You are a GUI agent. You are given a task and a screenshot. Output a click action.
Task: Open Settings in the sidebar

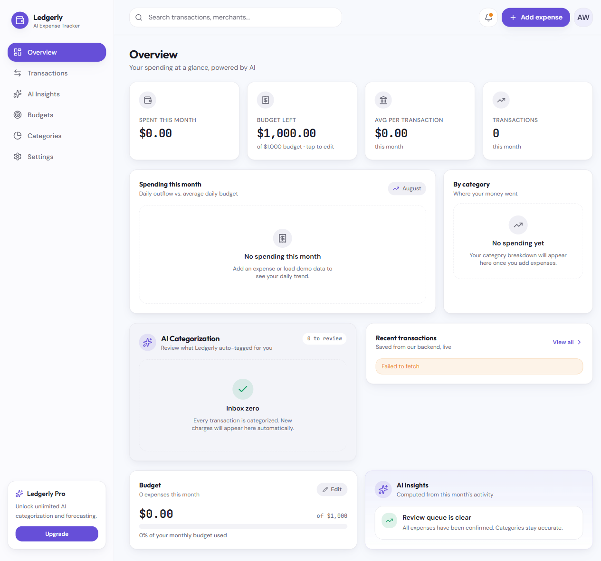pyautogui.click(x=57, y=157)
